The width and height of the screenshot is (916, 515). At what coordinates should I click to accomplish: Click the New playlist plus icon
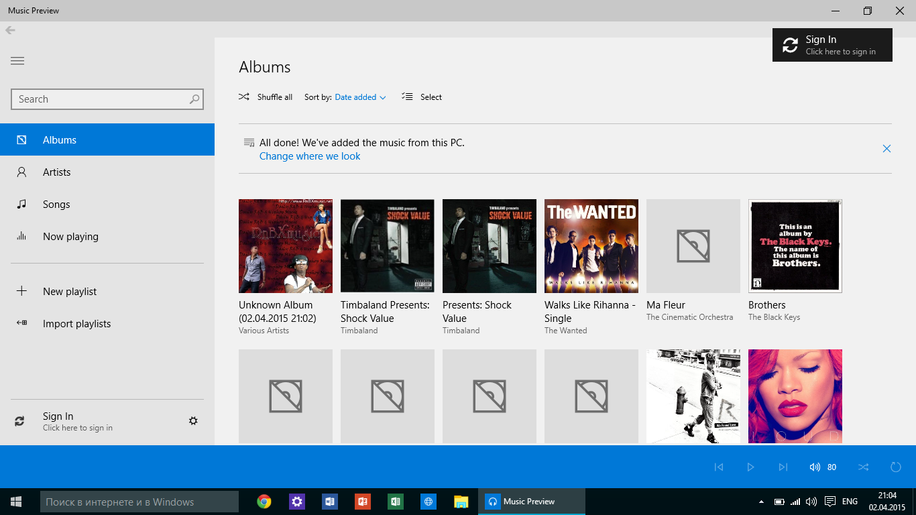point(21,291)
